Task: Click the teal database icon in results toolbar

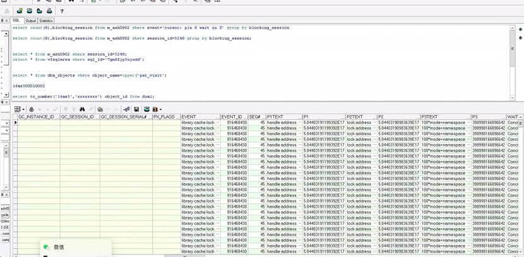Action: click(x=146, y=109)
